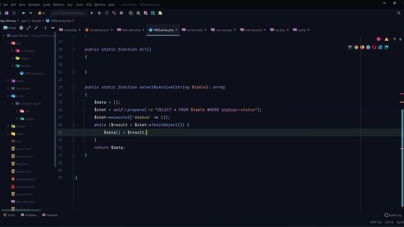Click the yellow warning triangle indicator
The image size is (404, 227).
(x=386, y=39)
